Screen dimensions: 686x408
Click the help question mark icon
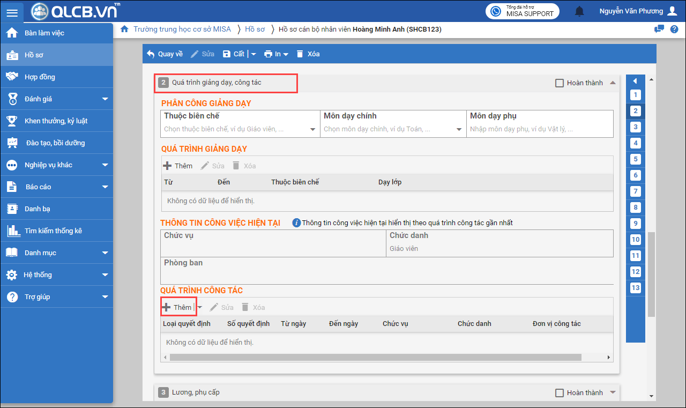[674, 29]
